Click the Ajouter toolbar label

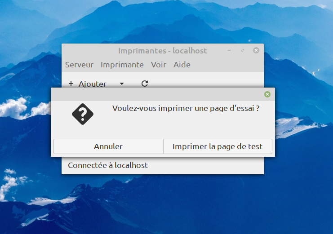93,84
